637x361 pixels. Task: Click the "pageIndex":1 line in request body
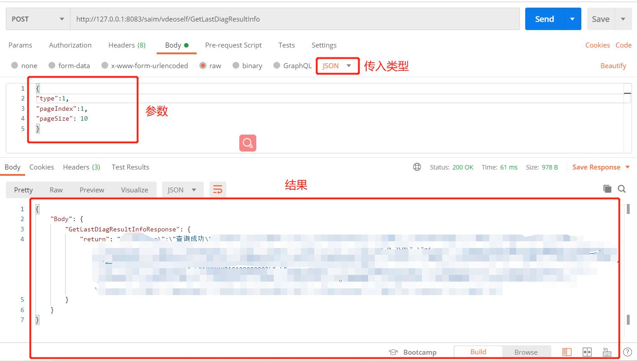coord(62,109)
